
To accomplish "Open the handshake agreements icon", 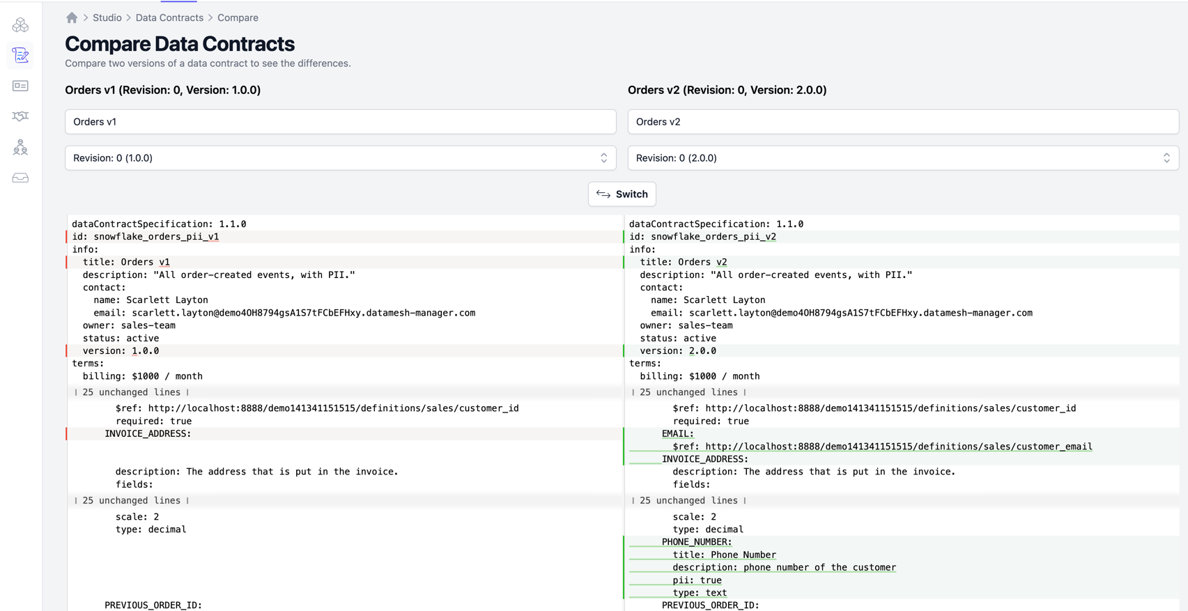I will 20,116.
